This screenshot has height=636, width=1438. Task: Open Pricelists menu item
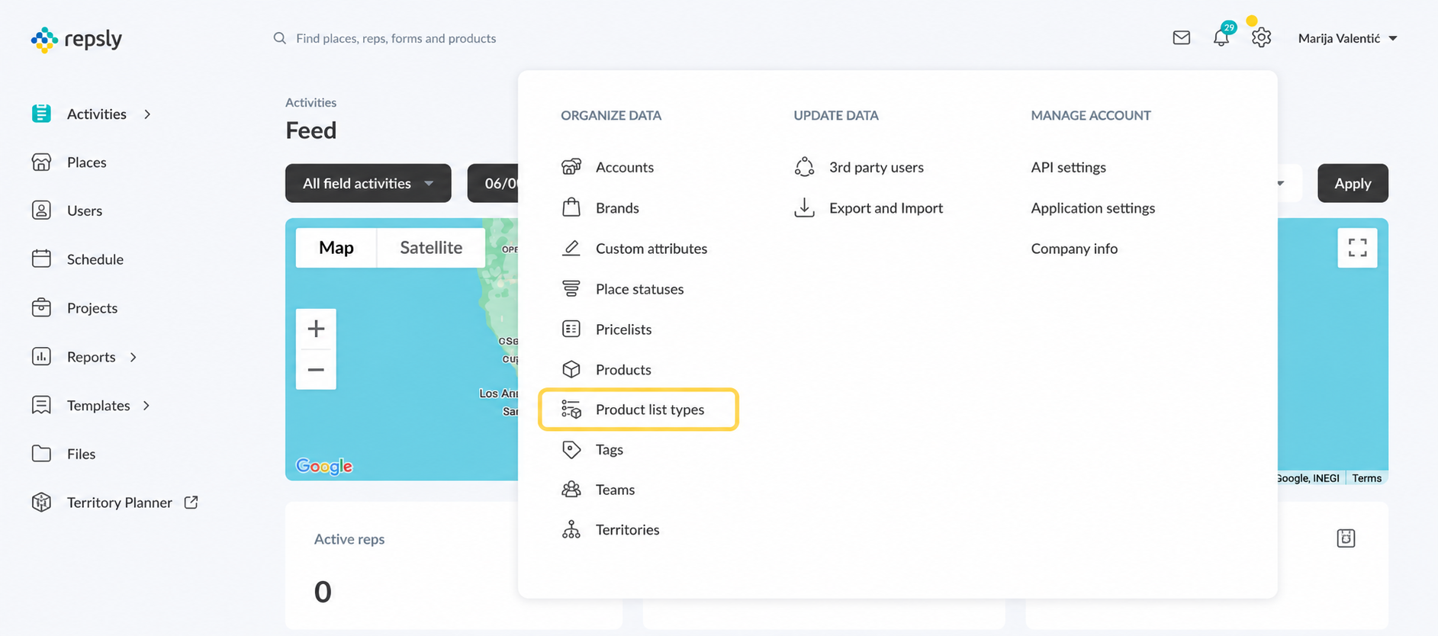623,329
